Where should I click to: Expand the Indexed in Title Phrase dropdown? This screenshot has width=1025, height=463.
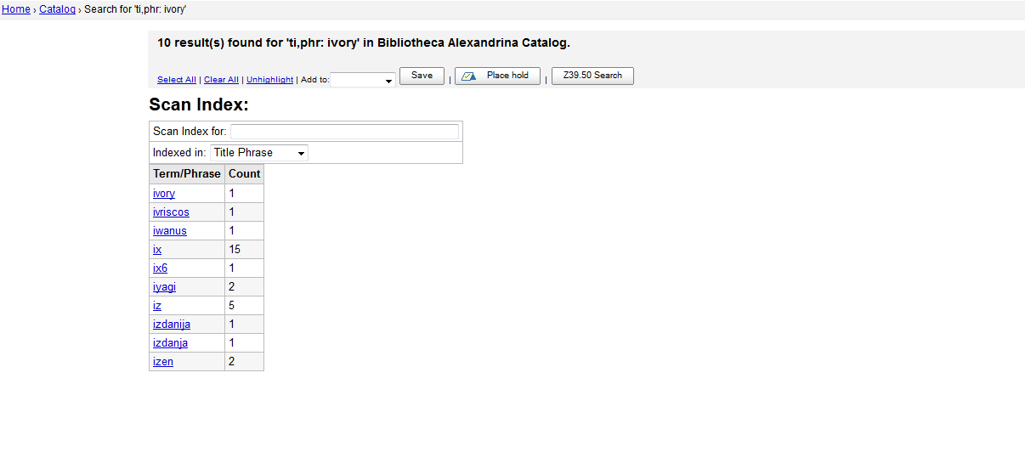(259, 153)
